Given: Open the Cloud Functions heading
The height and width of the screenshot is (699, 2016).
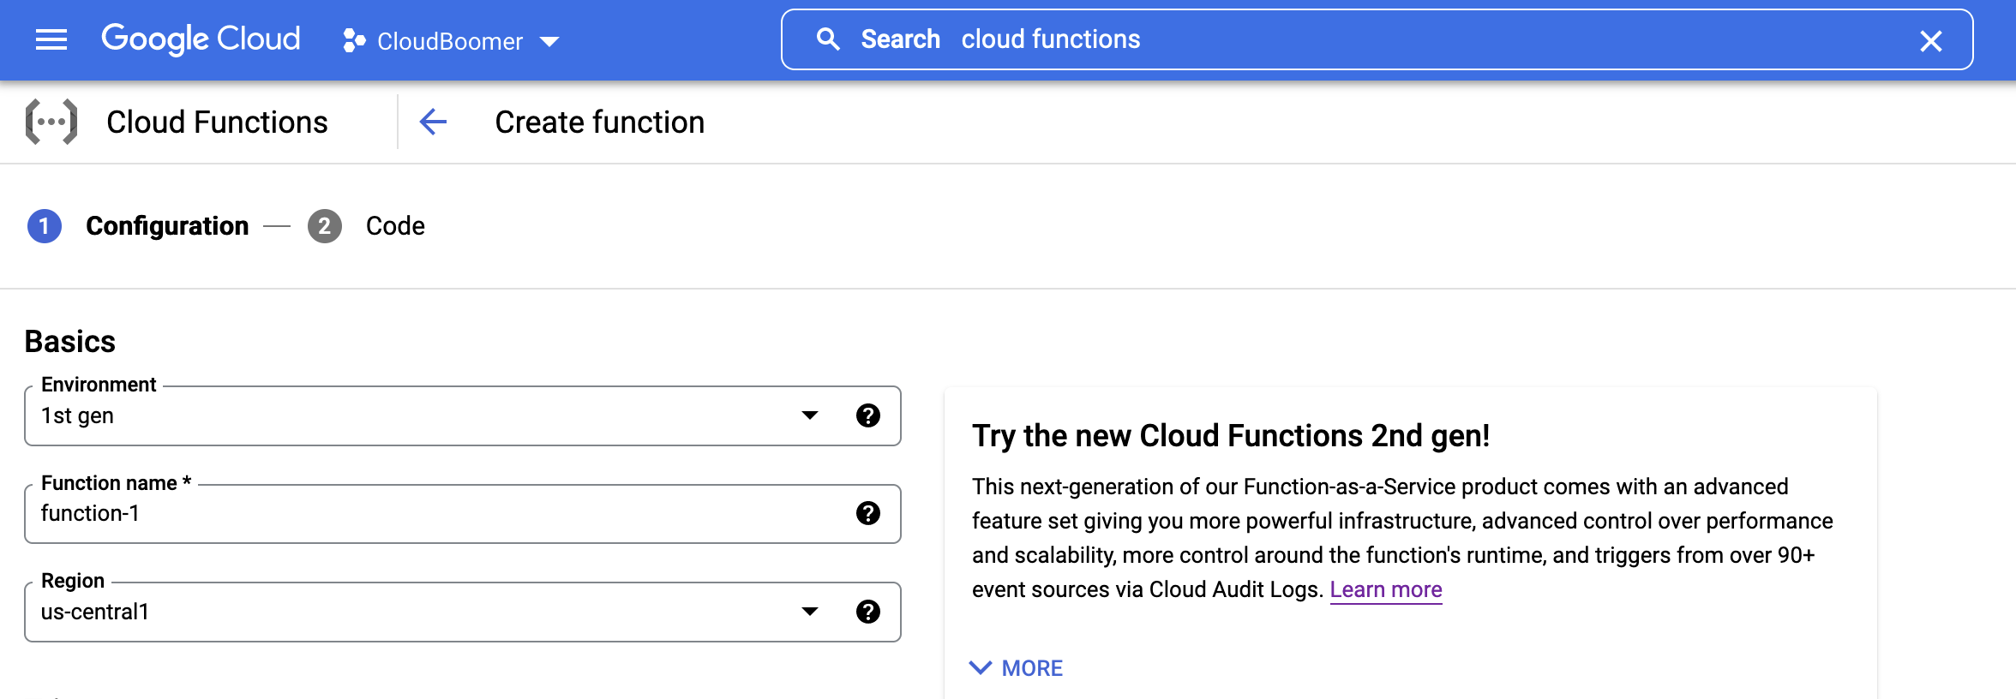Looking at the screenshot, I should click(217, 122).
